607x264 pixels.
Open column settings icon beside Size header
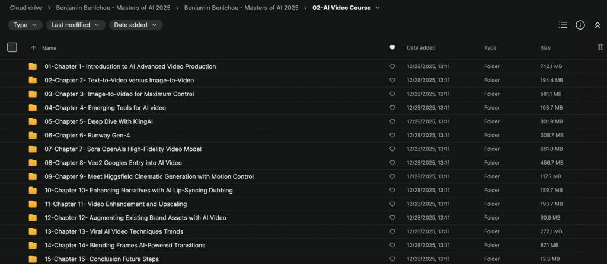[x=600, y=47]
